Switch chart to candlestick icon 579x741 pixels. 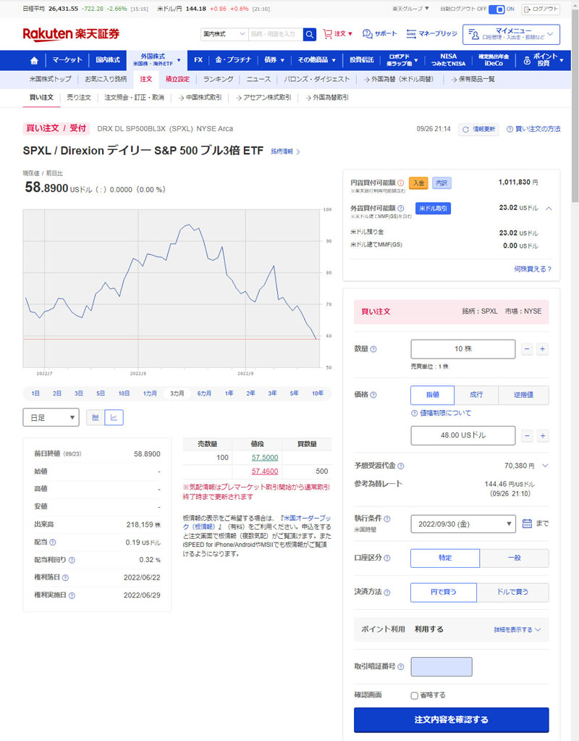pyautogui.click(x=96, y=417)
